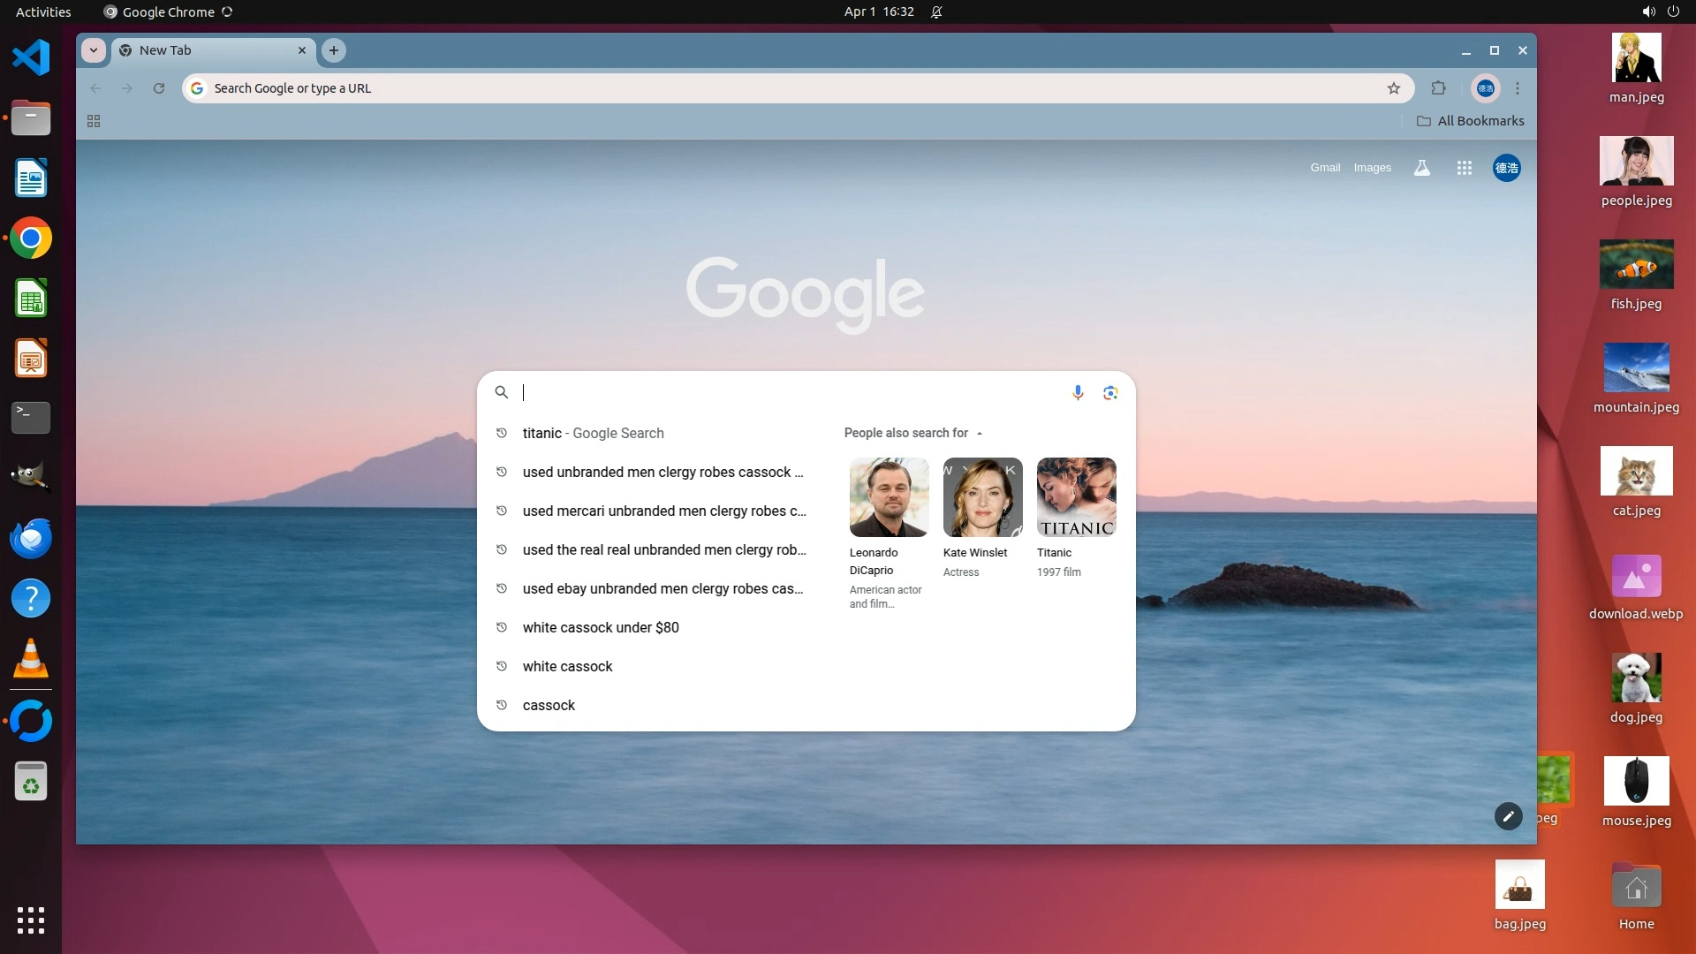Screen dimensions: 1696x954
Task: Select the New Tab tab
Action: pyautogui.click(x=203, y=50)
